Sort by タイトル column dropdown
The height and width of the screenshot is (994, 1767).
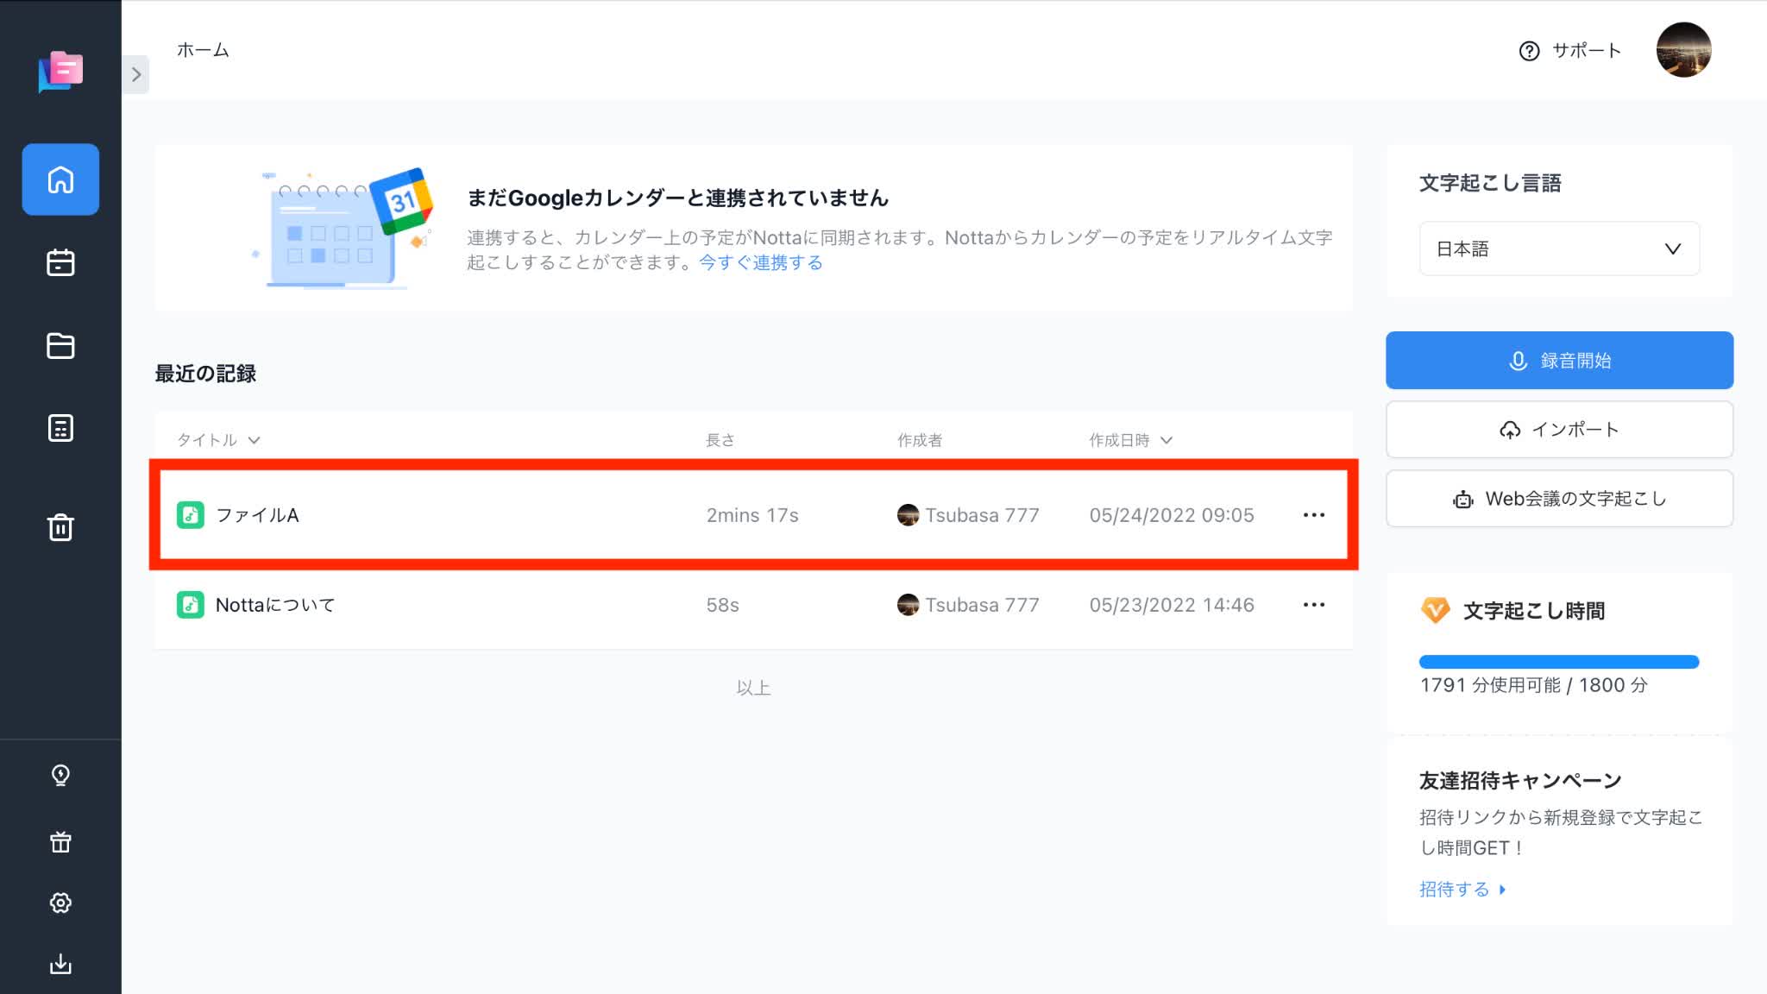coord(219,440)
